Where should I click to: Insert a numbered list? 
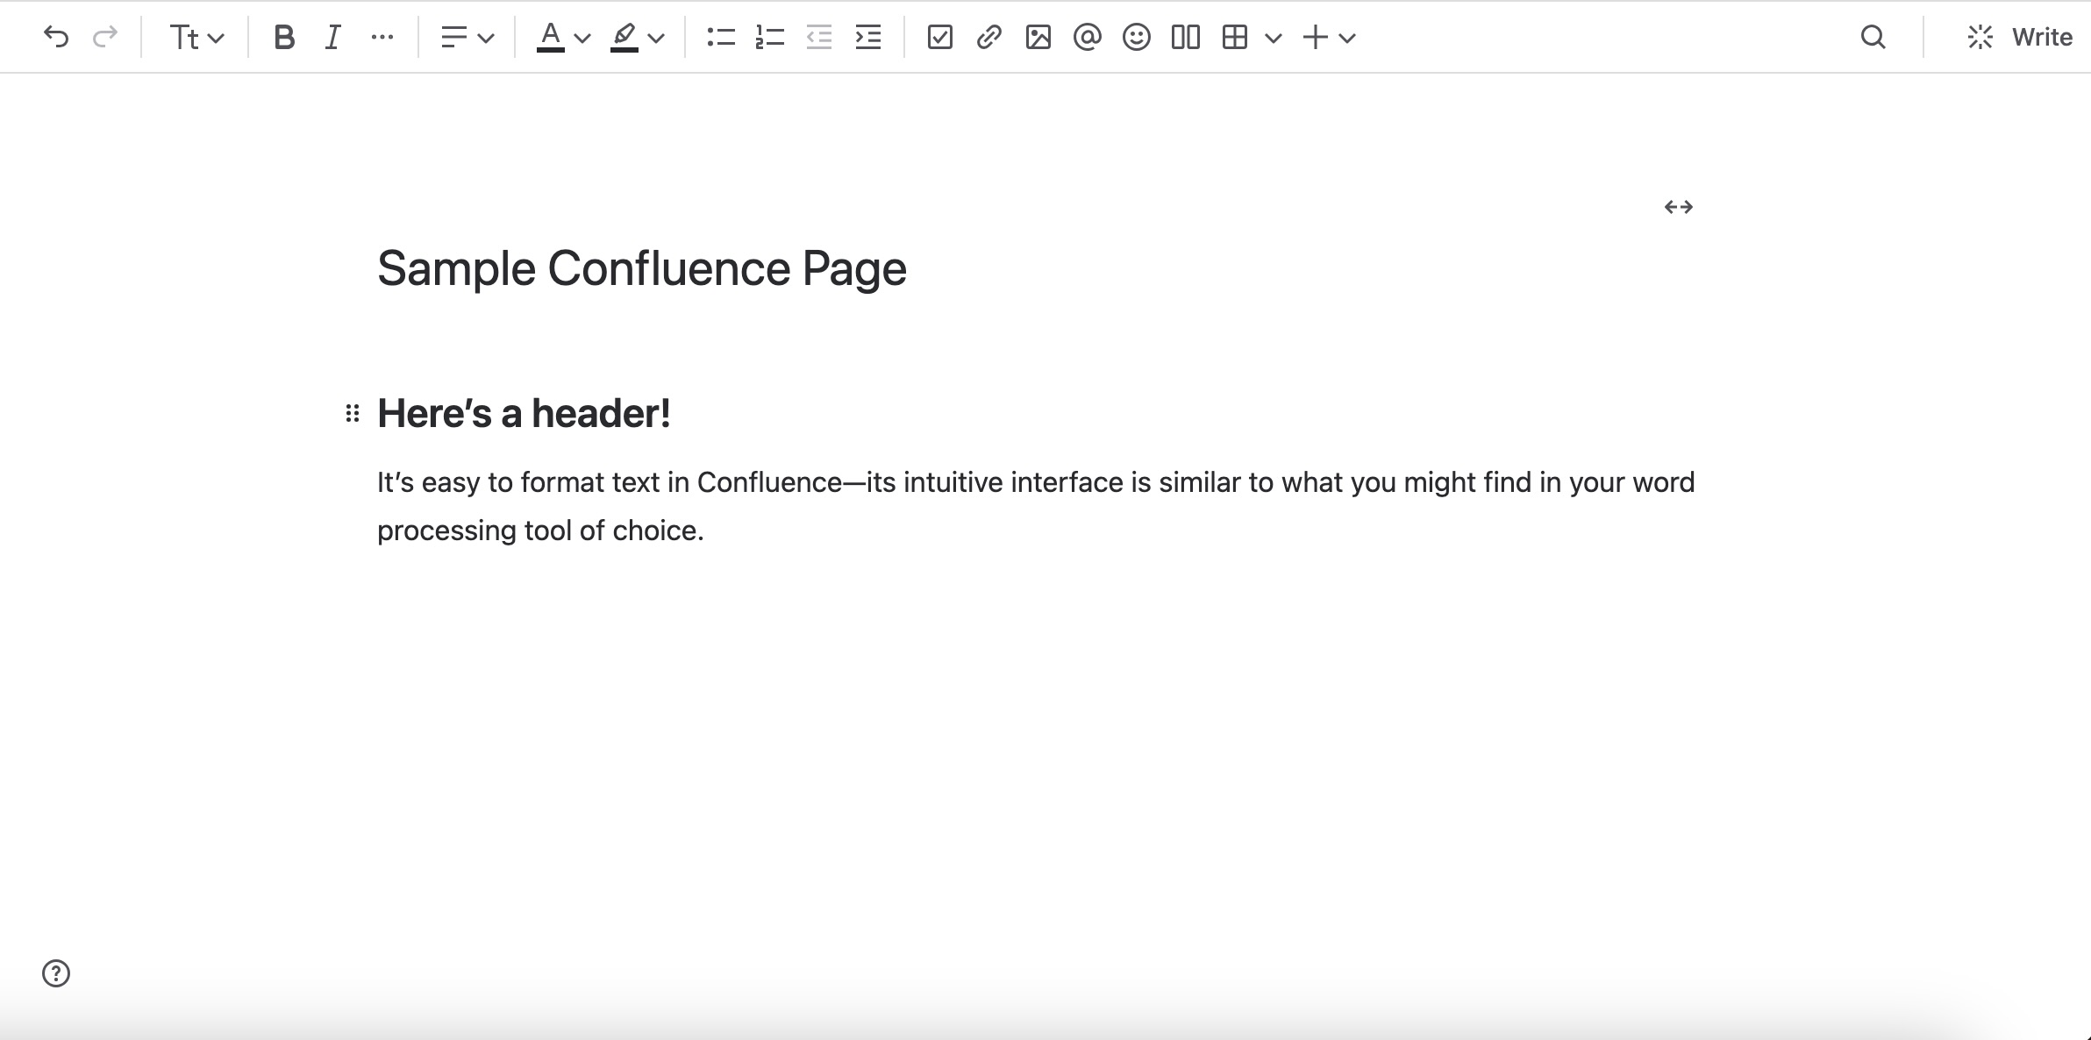[x=770, y=37]
